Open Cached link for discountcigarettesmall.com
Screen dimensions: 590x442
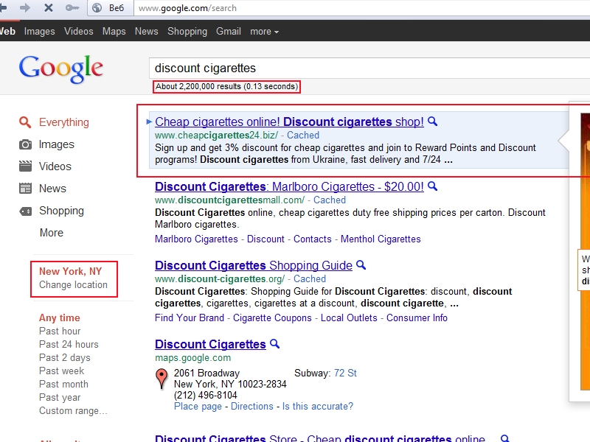330,200
